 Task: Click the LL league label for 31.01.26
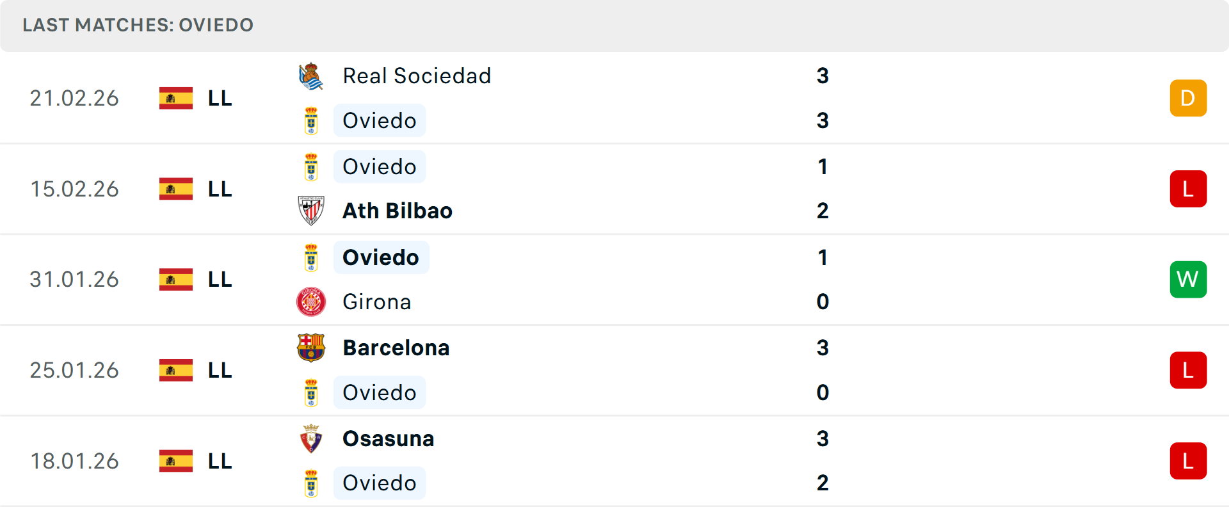click(220, 279)
